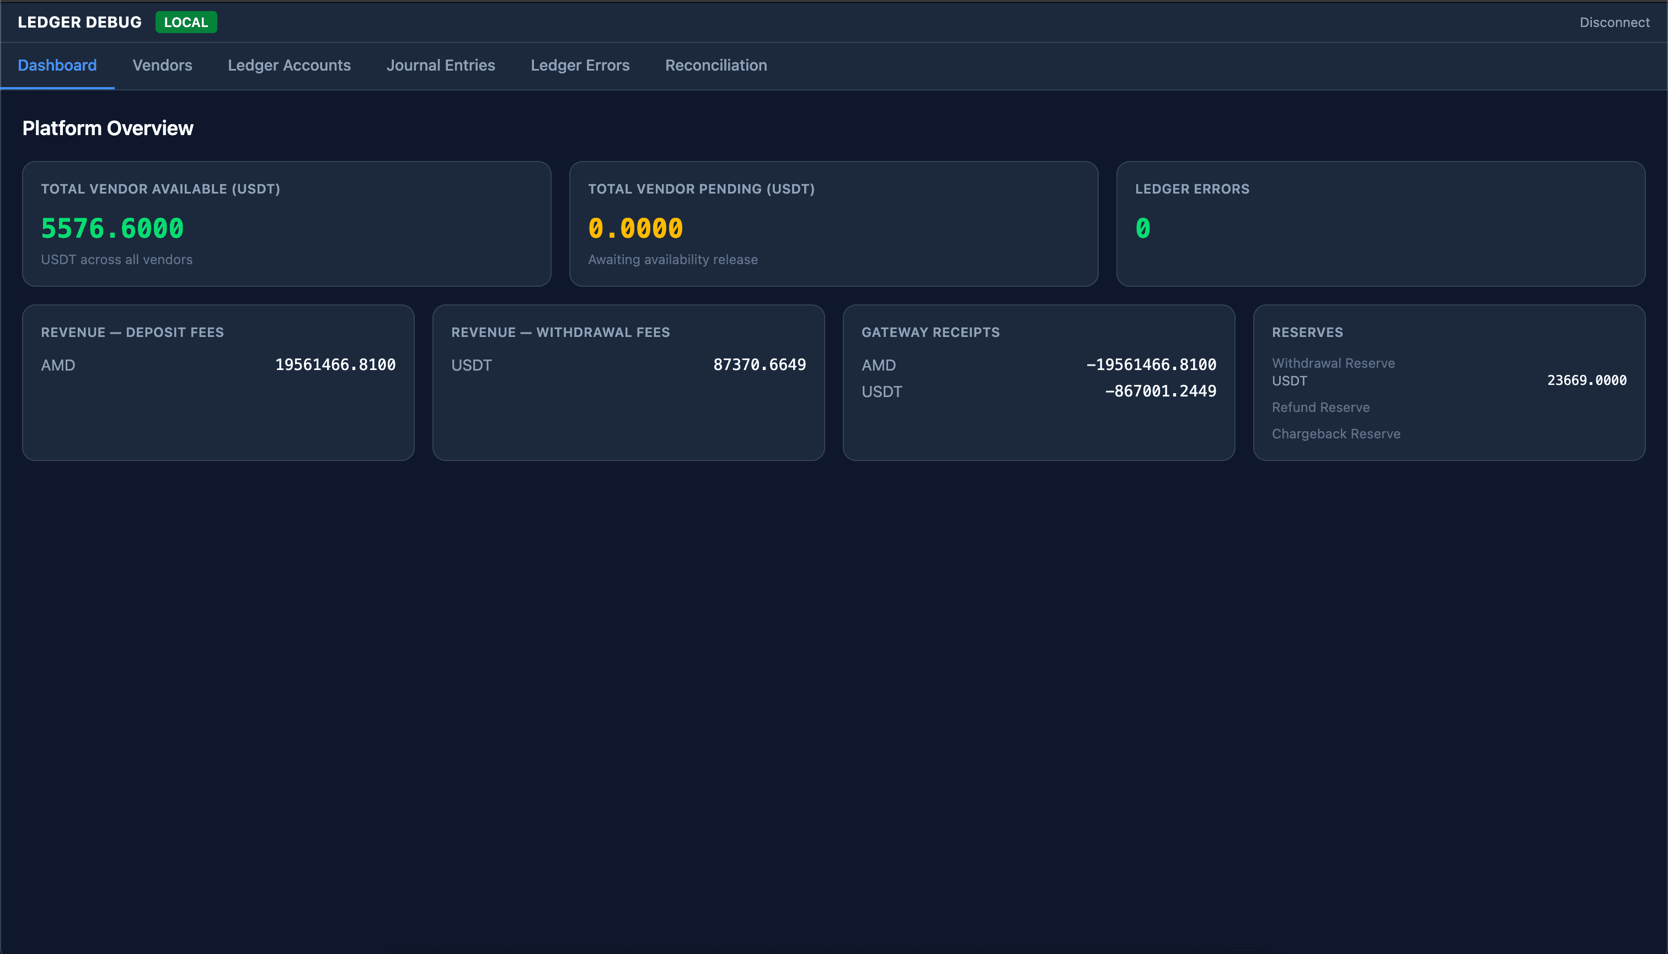Click USDT label in Gateway Receipts card

pos(881,392)
